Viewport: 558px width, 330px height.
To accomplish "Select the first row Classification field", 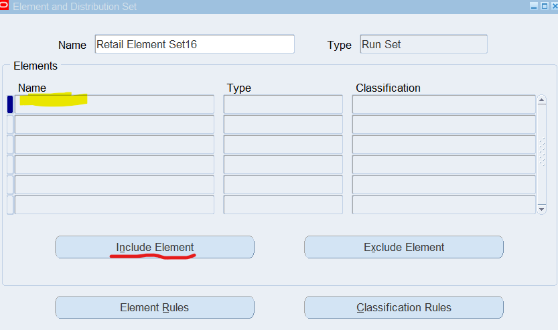I will point(443,104).
